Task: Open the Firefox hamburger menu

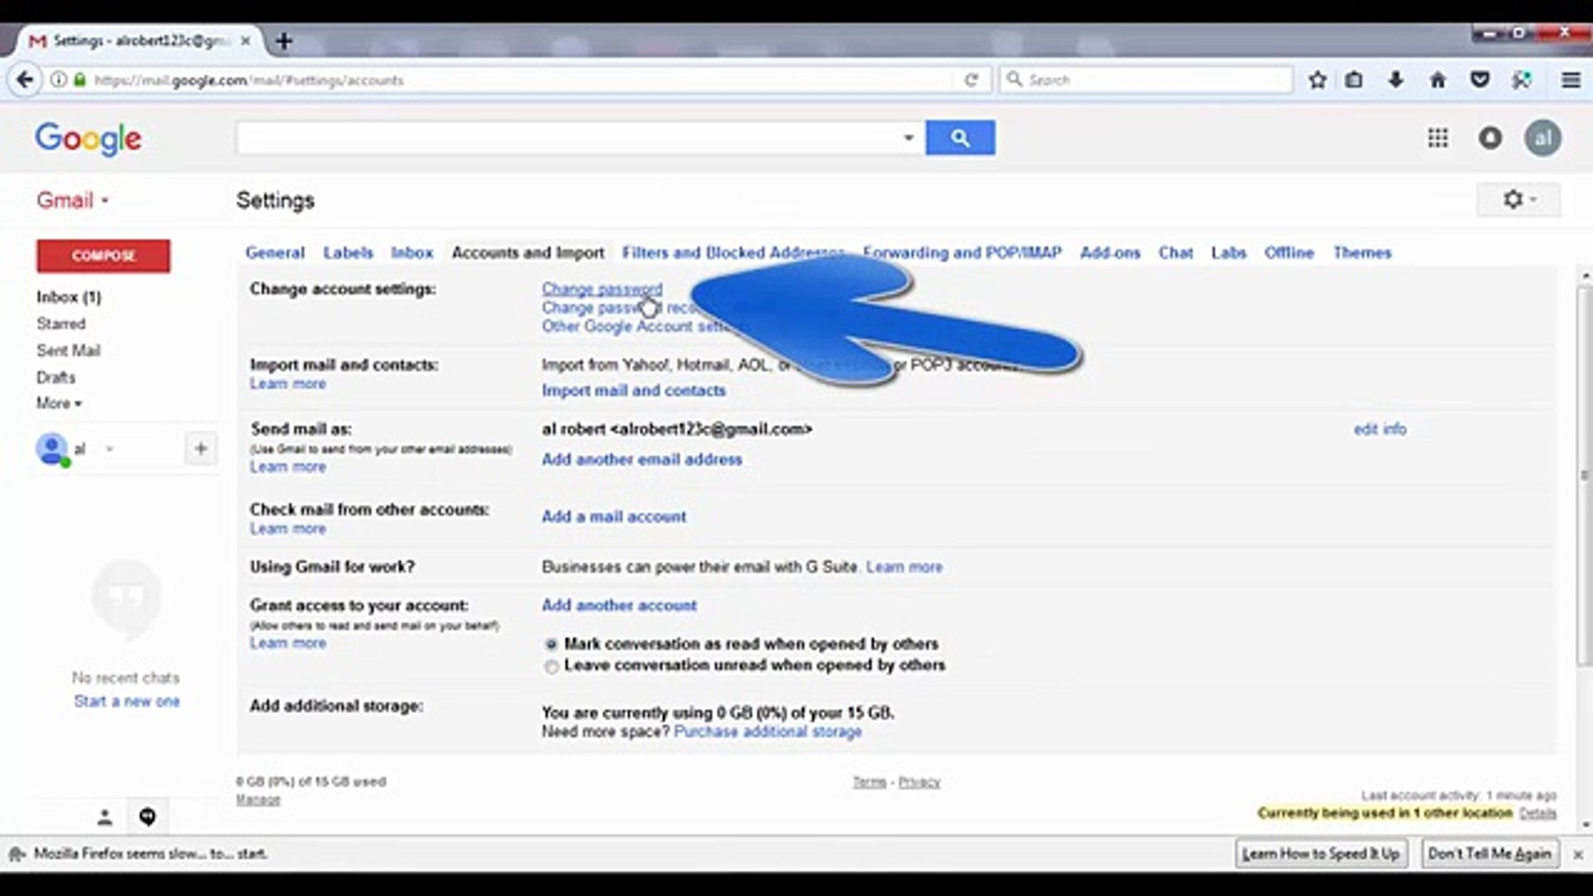Action: pos(1571,80)
